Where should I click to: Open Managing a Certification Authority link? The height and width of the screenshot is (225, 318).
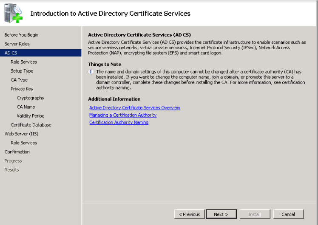tap(123, 115)
